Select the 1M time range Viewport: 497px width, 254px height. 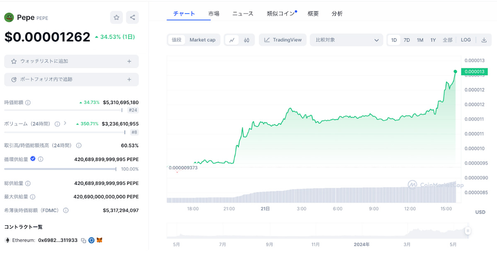[x=420, y=40]
